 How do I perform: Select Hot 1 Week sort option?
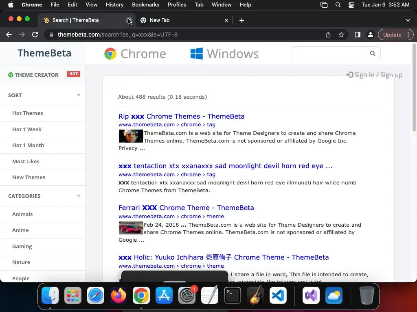tap(27, 130)
